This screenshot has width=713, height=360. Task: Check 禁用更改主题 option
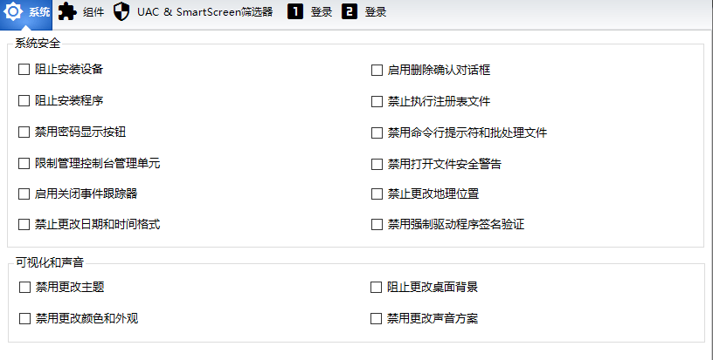24,287
